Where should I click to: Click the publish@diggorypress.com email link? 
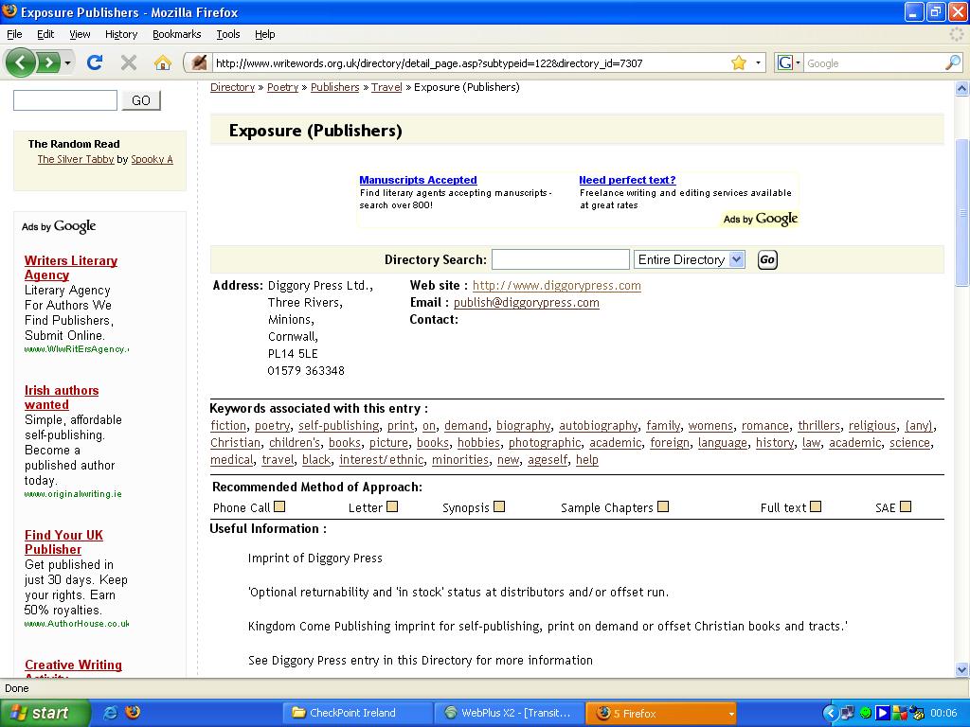click(x=527, y=303)
